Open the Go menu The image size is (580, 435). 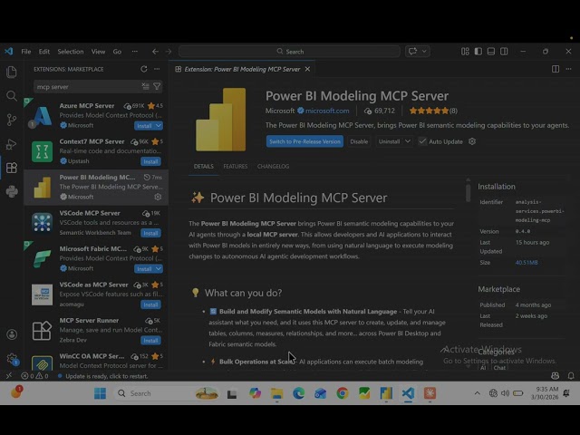click(117, 52)
